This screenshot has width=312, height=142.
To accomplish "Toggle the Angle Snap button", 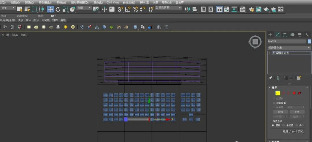I will coord(128,9).
